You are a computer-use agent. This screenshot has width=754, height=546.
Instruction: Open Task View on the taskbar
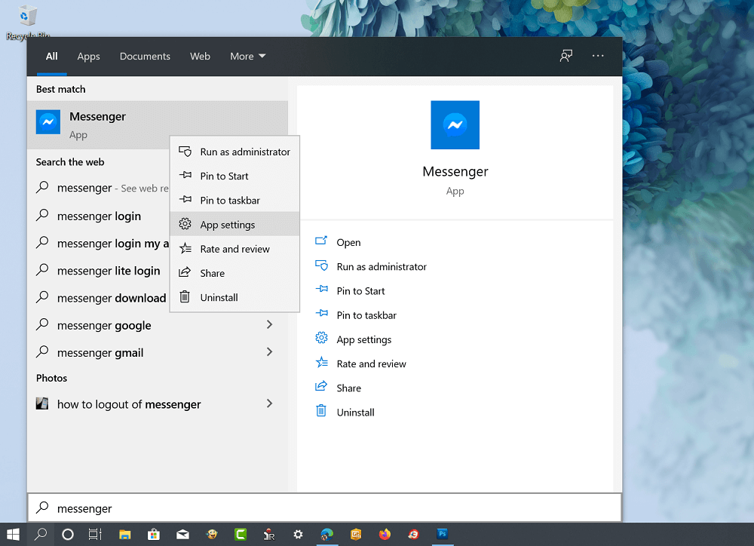[95, 534]
